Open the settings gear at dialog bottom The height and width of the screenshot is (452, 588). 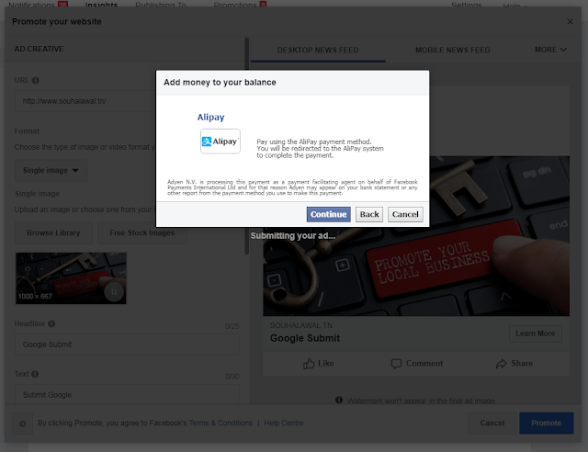coord(22,424)
